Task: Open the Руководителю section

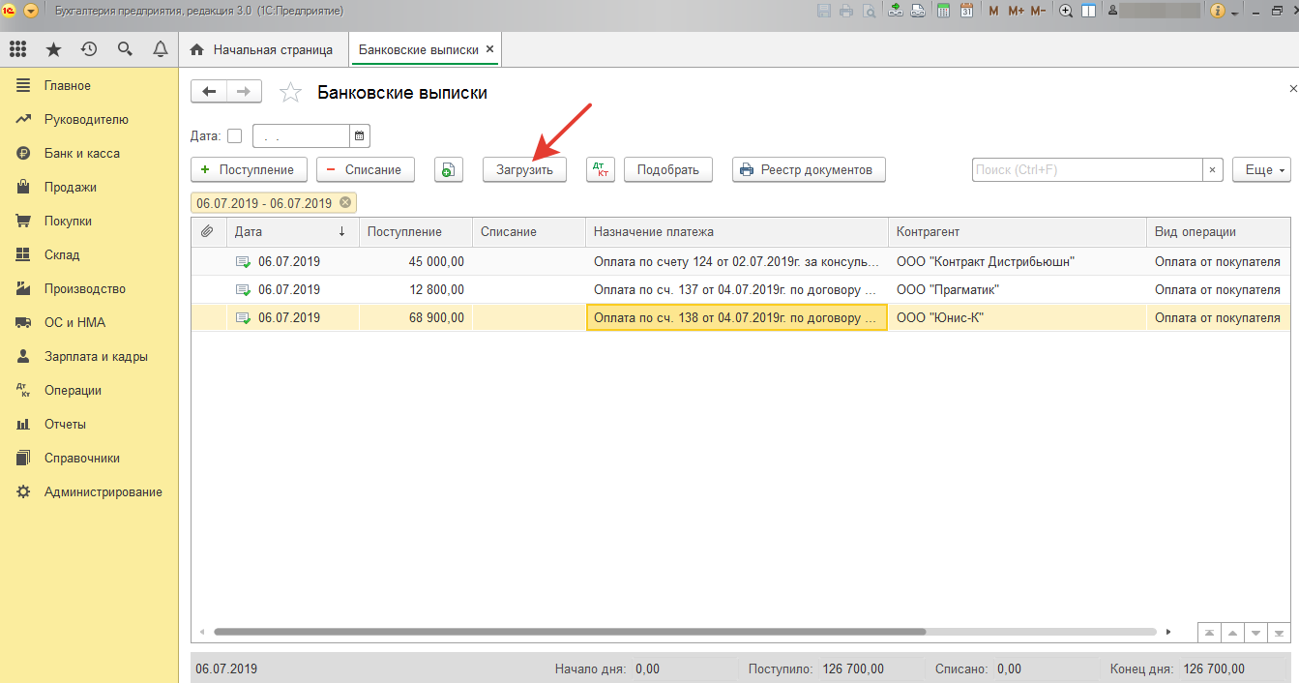Action: (89, 120)
